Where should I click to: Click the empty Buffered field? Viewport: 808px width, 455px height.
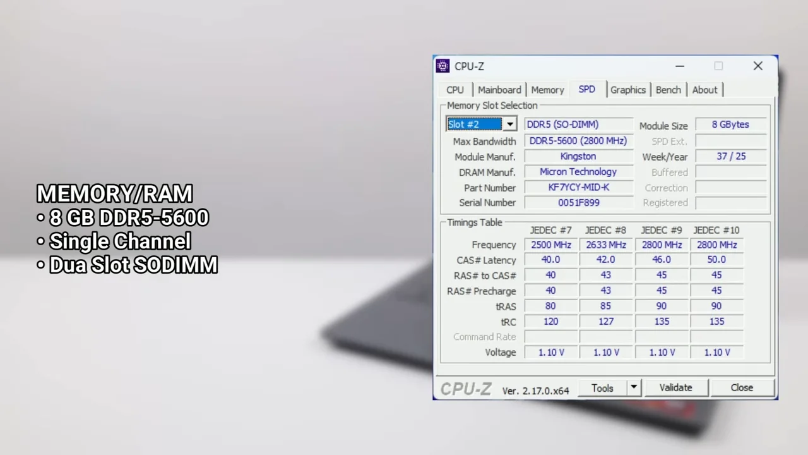(x=730, y=172)
